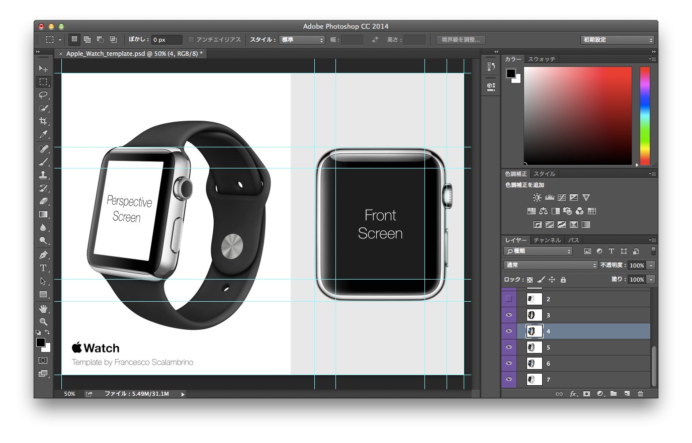The height and width of the screenshot is (443, 692).
Task: Switch to the チャンネル tab
Action: 547,240
